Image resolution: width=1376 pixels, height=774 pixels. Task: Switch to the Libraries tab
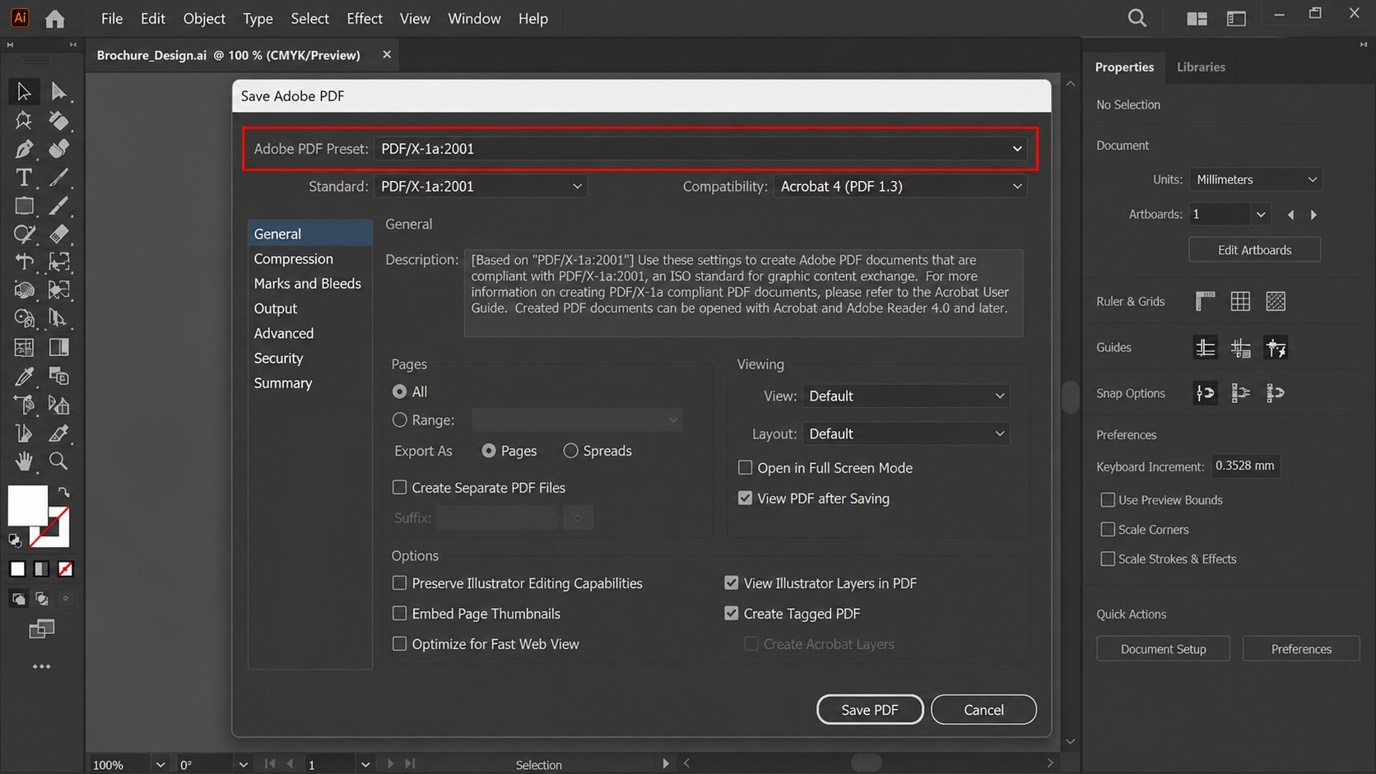(x=1201, y=67)
